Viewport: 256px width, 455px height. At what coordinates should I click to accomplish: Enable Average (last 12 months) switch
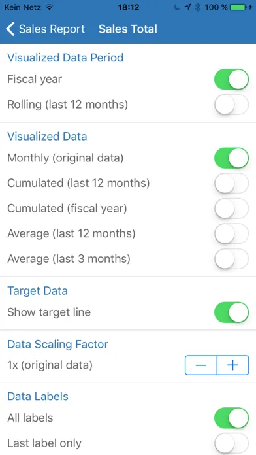point(231,233)
